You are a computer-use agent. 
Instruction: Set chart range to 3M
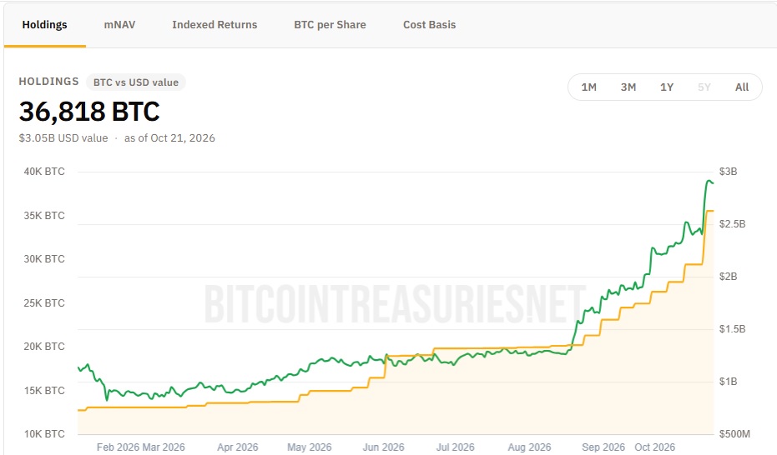coord(628,87)
